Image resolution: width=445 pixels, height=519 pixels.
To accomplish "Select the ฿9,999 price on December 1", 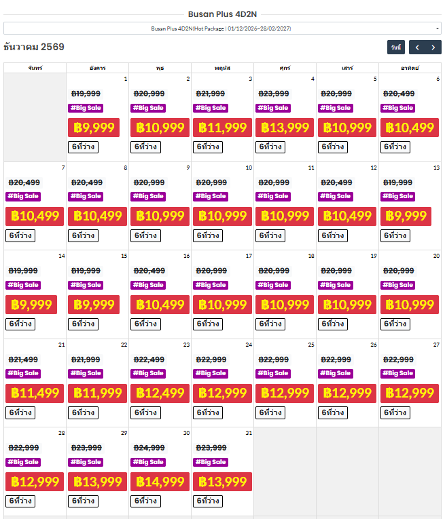I will [94, 128].
